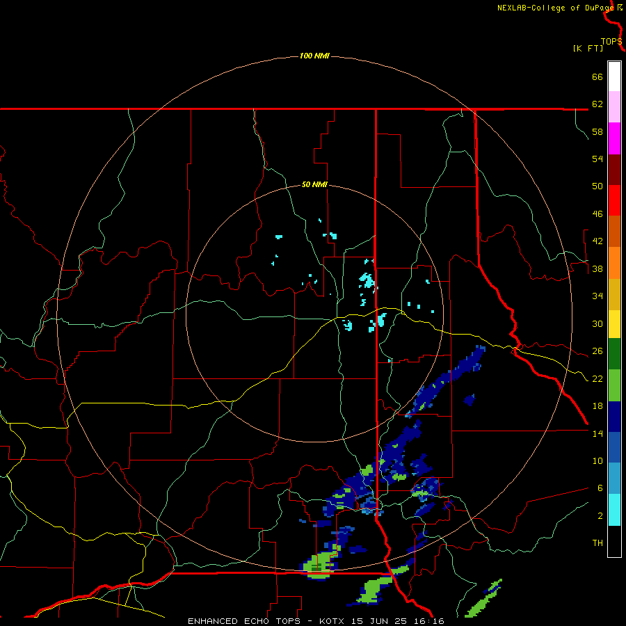Click the "TH" legend label
This screenshot has height=626, width=626.
coord(597,543)
